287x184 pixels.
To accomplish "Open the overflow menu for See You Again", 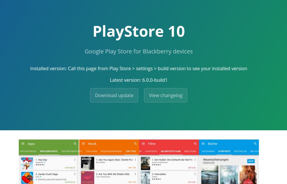I will [135, 160].
